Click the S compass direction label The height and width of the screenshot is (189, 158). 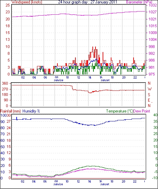click(x=149, y=95)
